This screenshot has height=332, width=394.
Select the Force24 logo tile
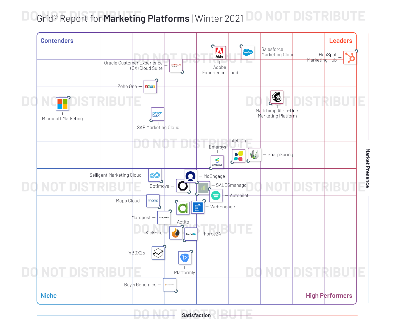pyautogui.click(x=190, y=234)
